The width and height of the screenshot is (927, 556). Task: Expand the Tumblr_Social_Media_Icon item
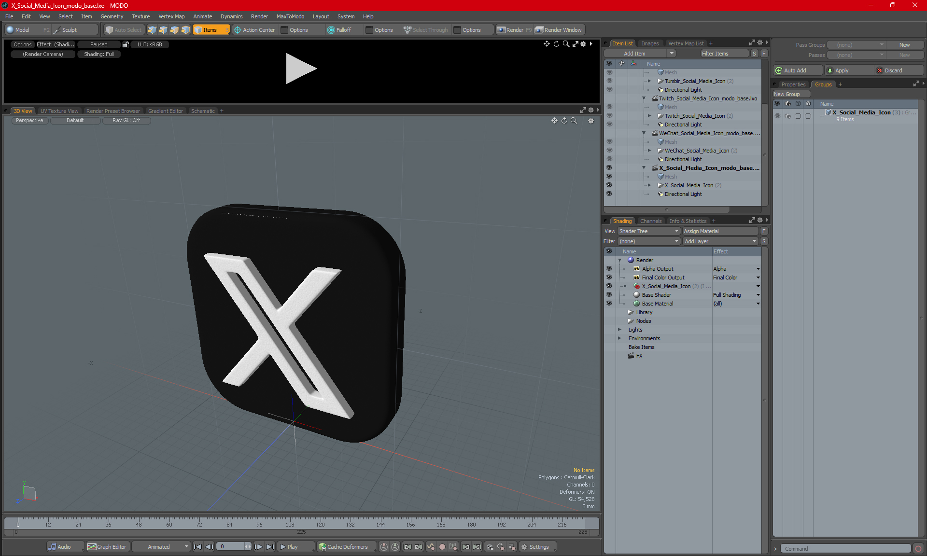pos(649,81)
